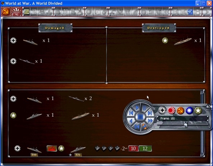Click the red explosion hit icon
Viewport: 213px width, 166px height.
(52, 148)
